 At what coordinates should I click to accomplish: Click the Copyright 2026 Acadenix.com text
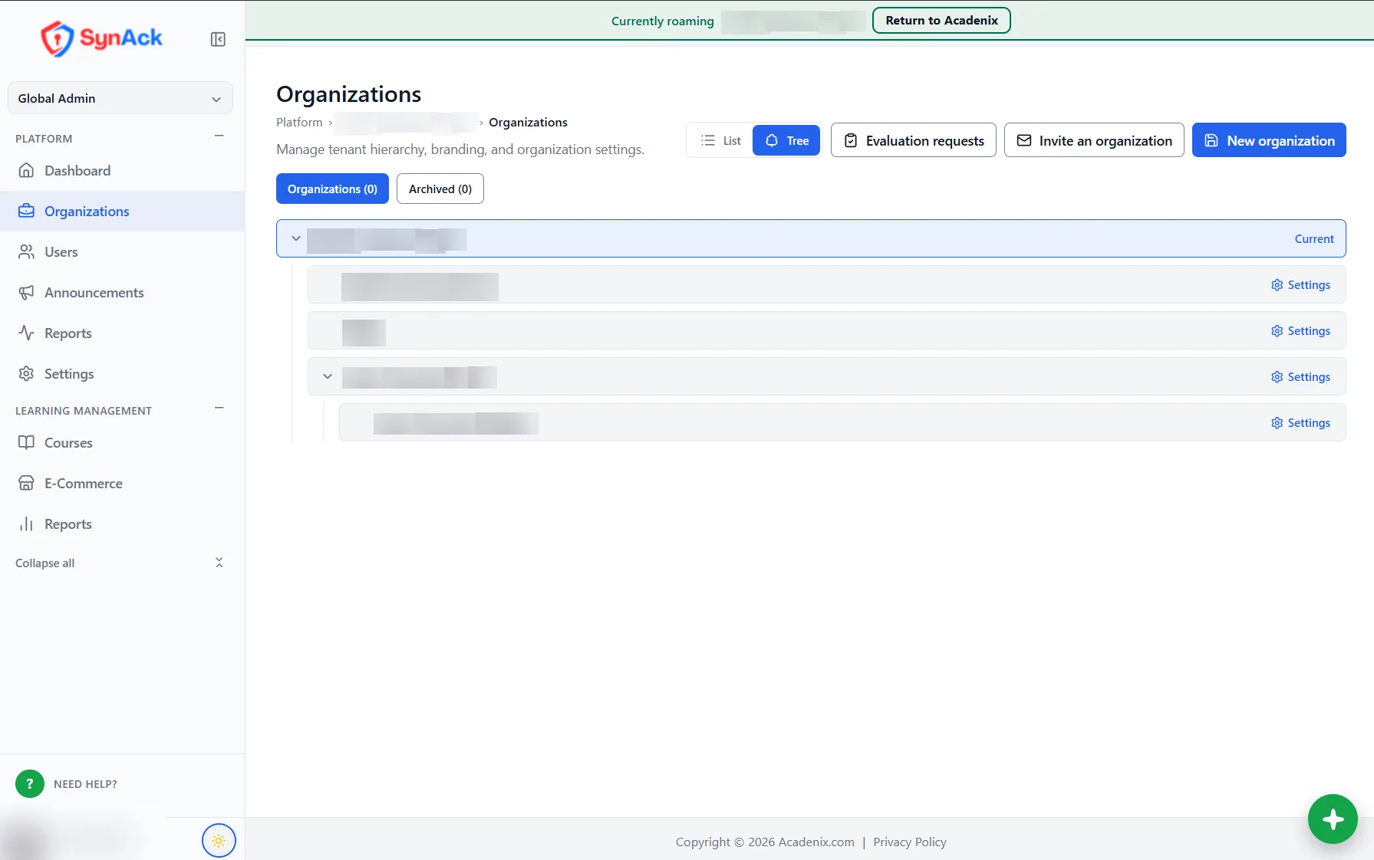(764, 842)
